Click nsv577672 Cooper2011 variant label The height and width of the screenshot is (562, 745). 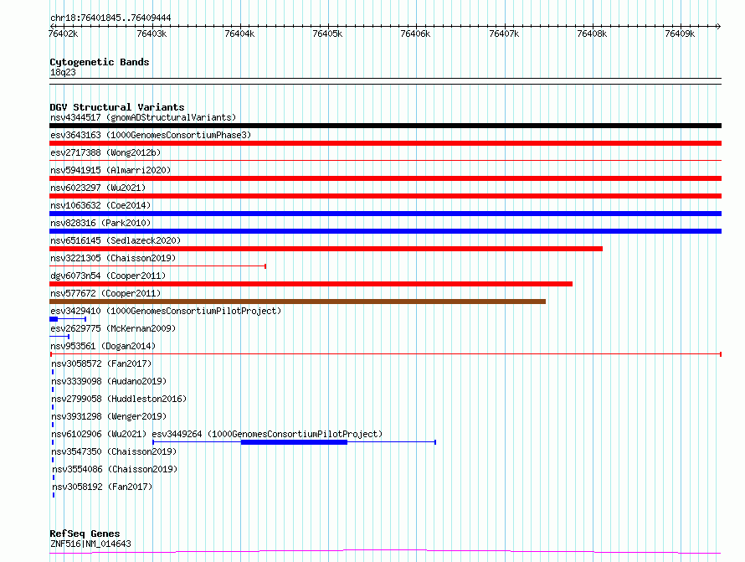click(105, 293)
